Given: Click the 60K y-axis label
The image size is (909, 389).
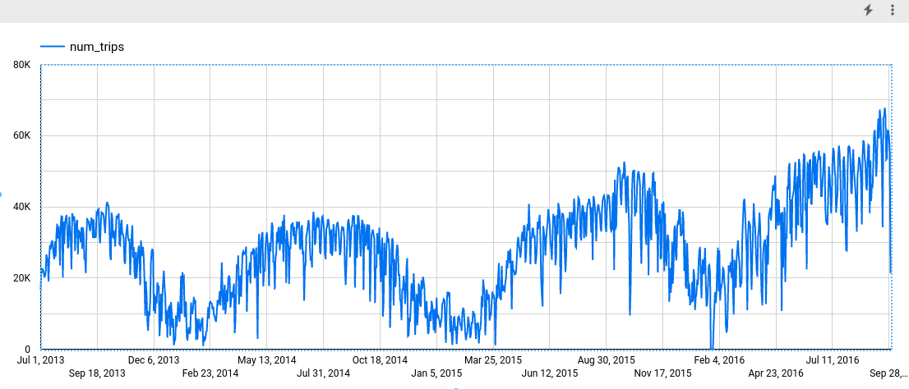Looking at the screenshot, I should point(21,136).
